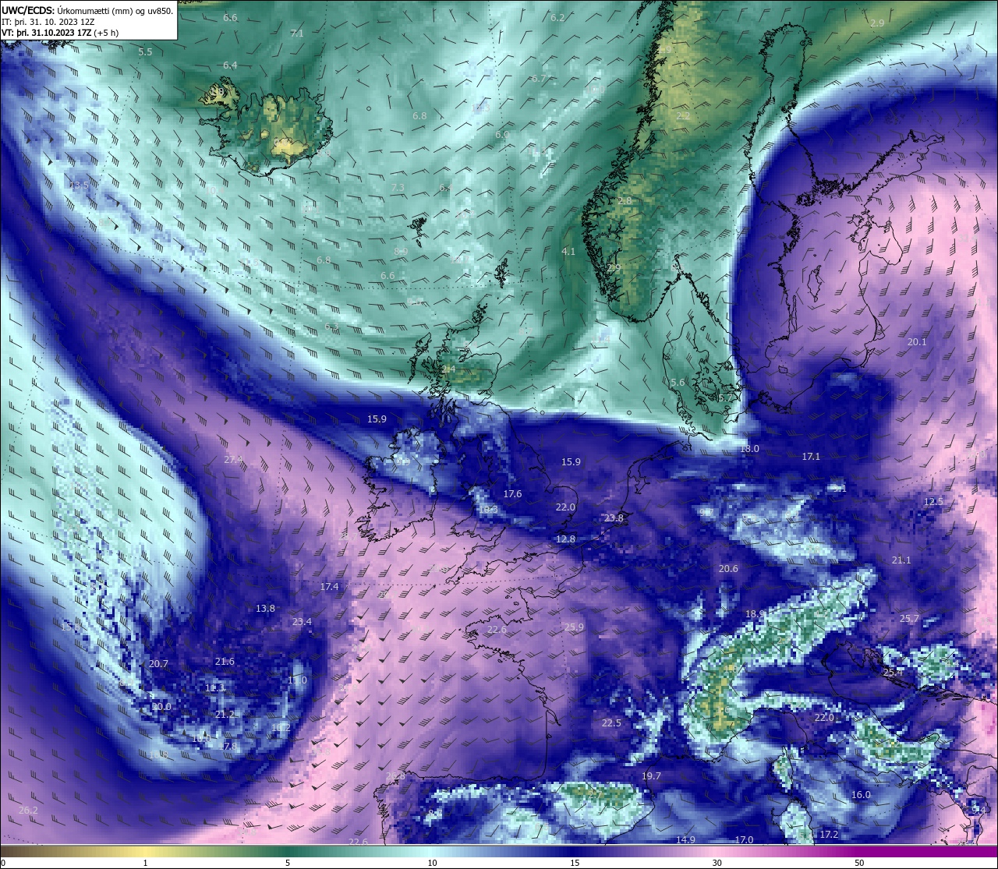
Task: Click the legend tick label 10
Action: point(431,863)
